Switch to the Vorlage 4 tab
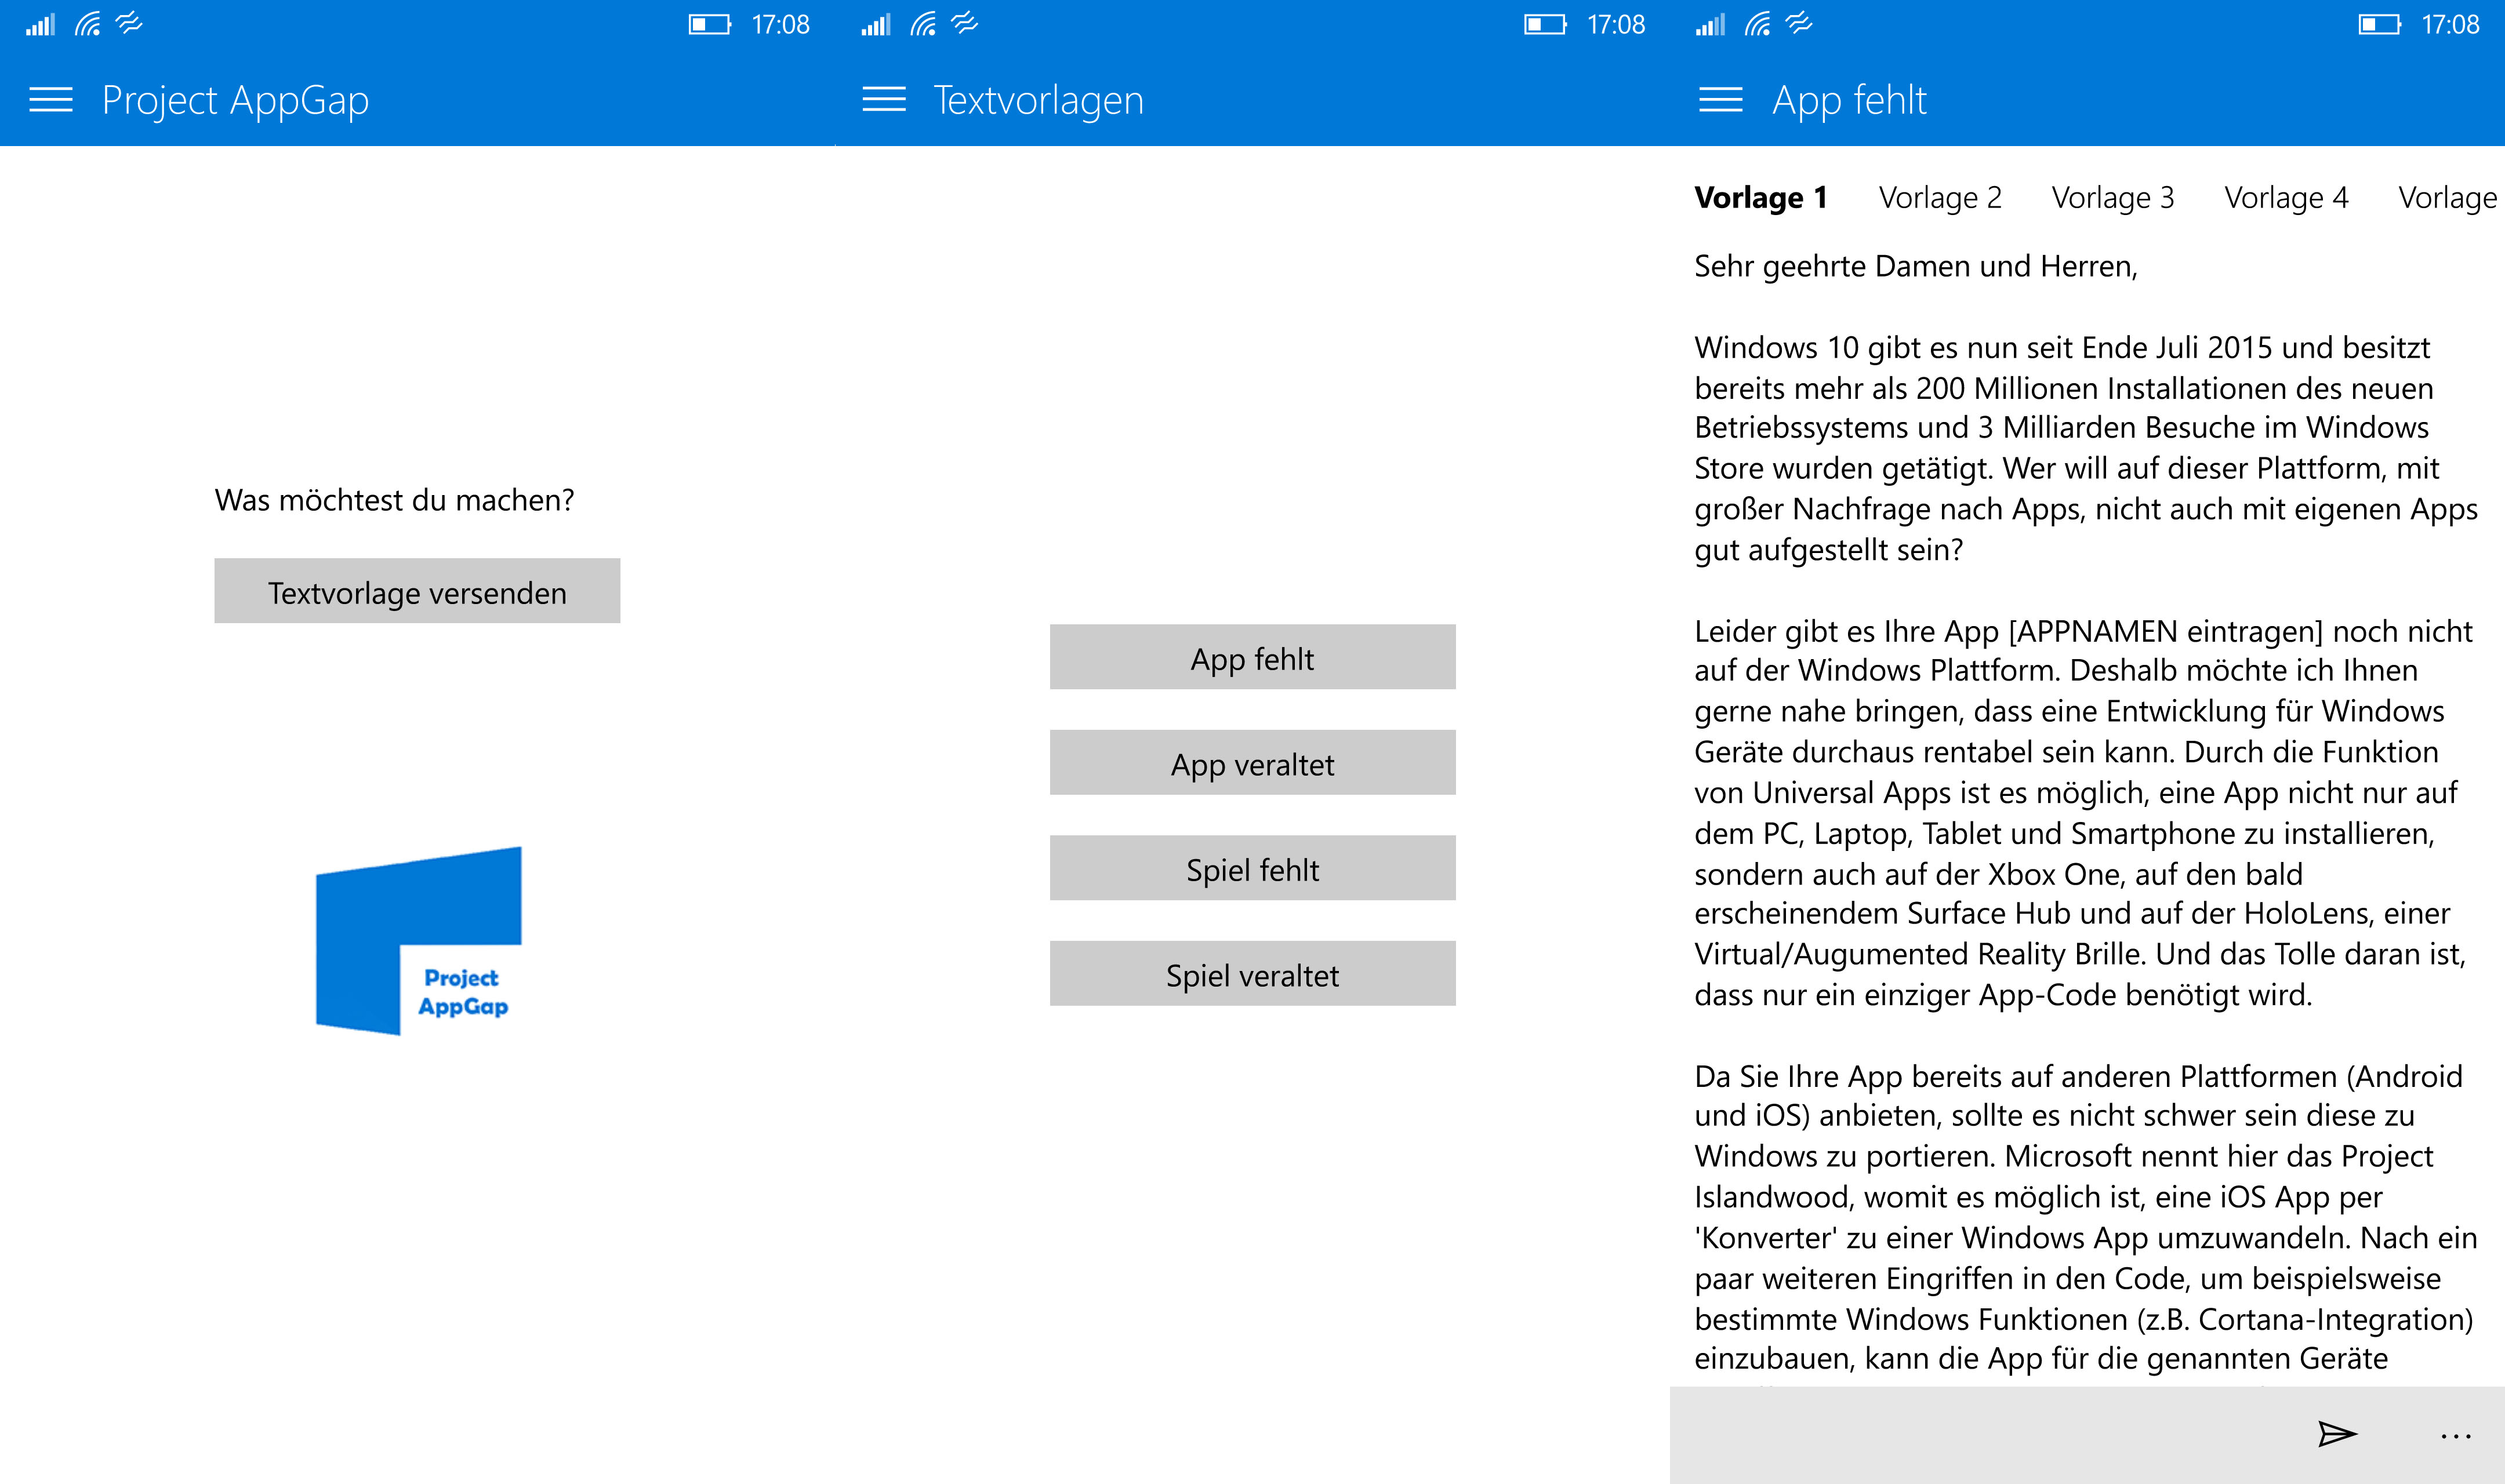2505x1484 pixels. click(2286, 197)
